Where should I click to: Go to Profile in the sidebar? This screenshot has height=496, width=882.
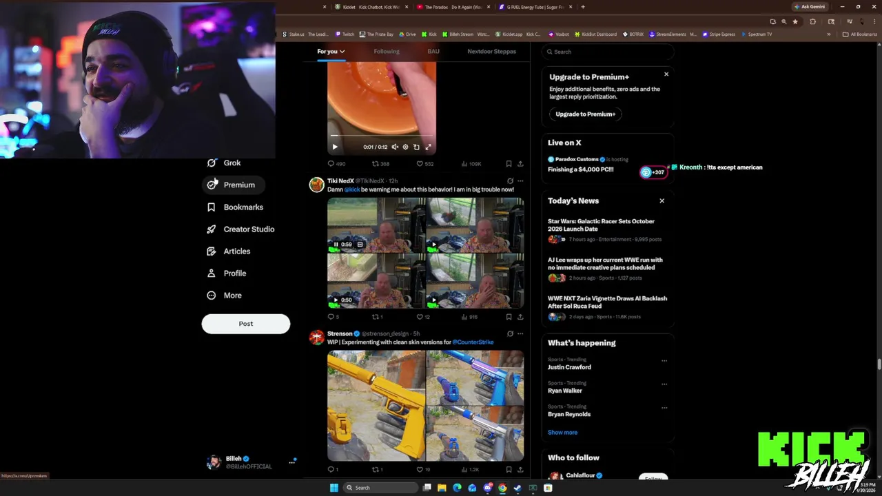pos(227,273)
